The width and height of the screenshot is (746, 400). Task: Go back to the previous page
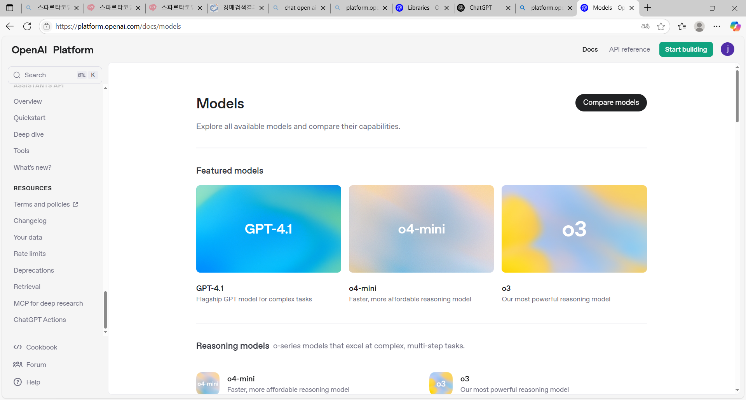coord(10,26)
